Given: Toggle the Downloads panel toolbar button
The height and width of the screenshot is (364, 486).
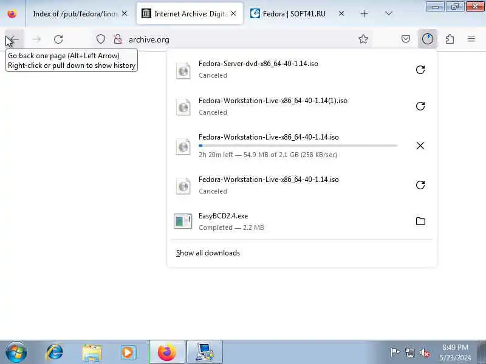Looking at the screenshot, I should [x=428, y=39].
